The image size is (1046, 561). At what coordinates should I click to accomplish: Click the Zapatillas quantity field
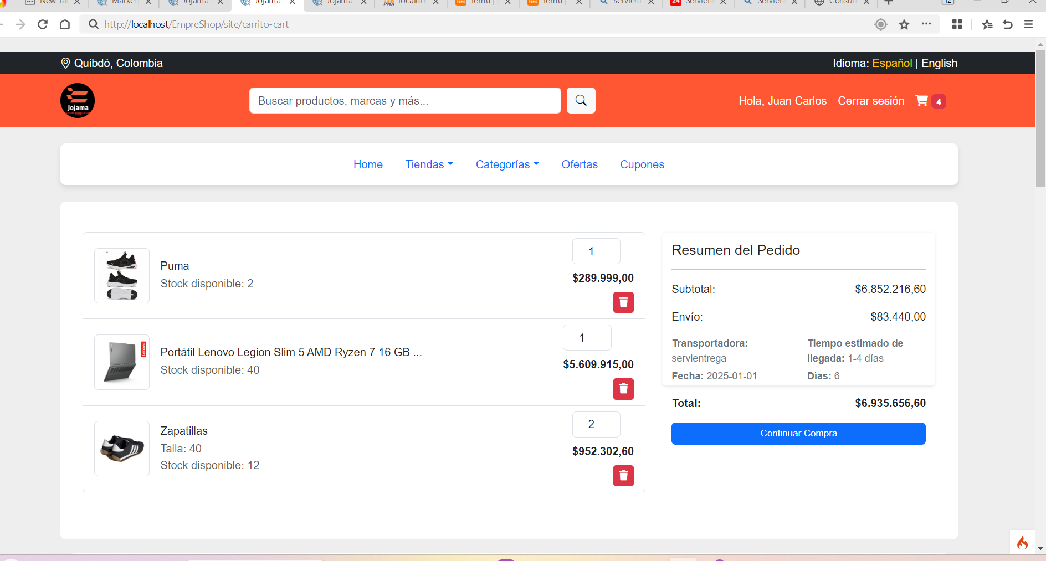click(596, 424)
